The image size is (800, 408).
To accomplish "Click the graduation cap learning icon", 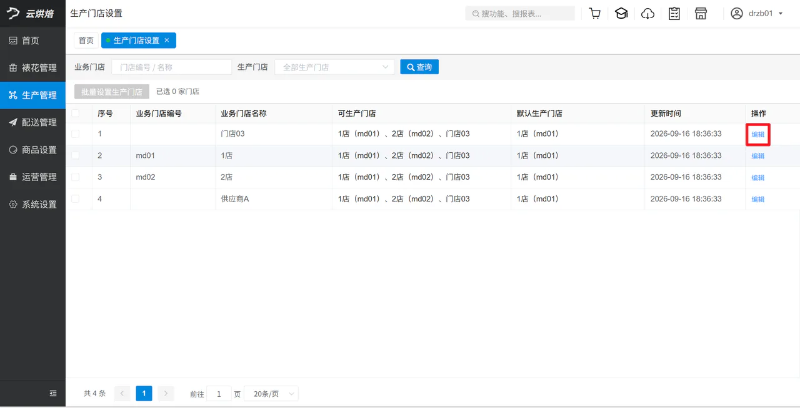I will 621,13.
